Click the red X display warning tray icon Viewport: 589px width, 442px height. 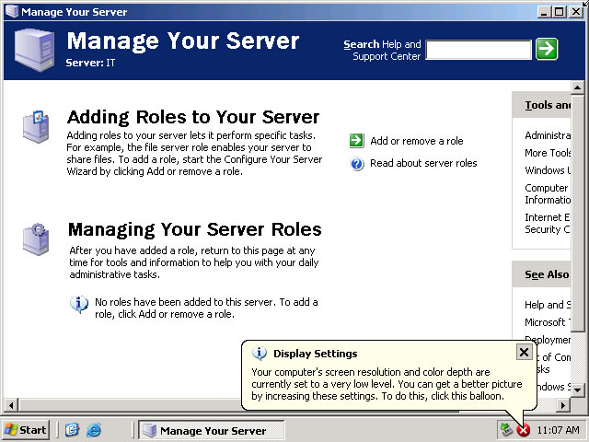coord(523,430)
